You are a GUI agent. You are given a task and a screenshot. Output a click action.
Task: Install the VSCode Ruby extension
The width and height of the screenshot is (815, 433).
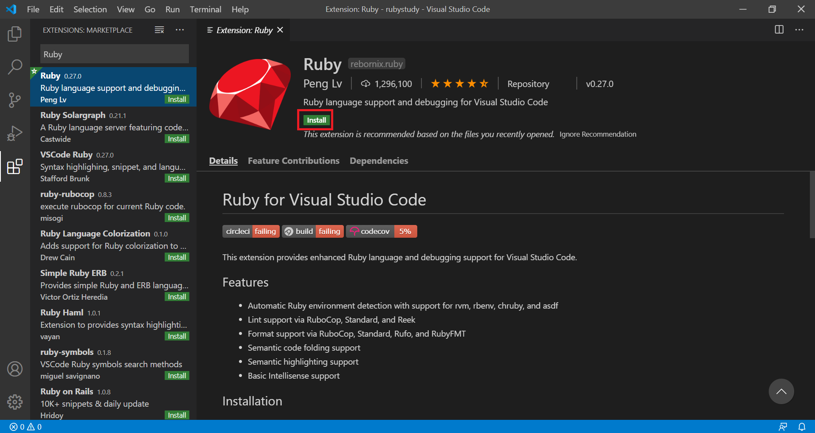(x=177, y=178)
